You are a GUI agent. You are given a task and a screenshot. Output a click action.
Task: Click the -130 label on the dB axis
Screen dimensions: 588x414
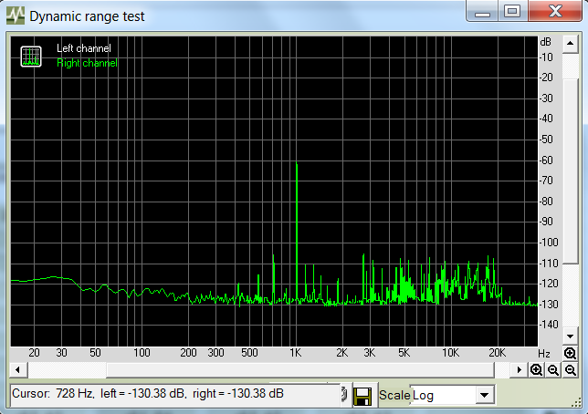click(548, 305)
